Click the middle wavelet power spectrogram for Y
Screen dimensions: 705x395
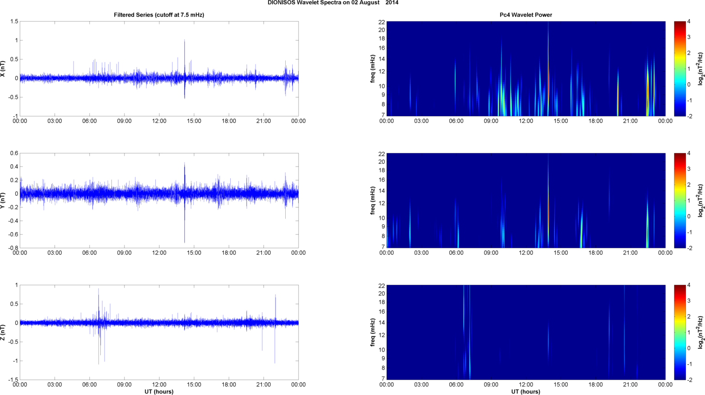(x=526, y=200)
